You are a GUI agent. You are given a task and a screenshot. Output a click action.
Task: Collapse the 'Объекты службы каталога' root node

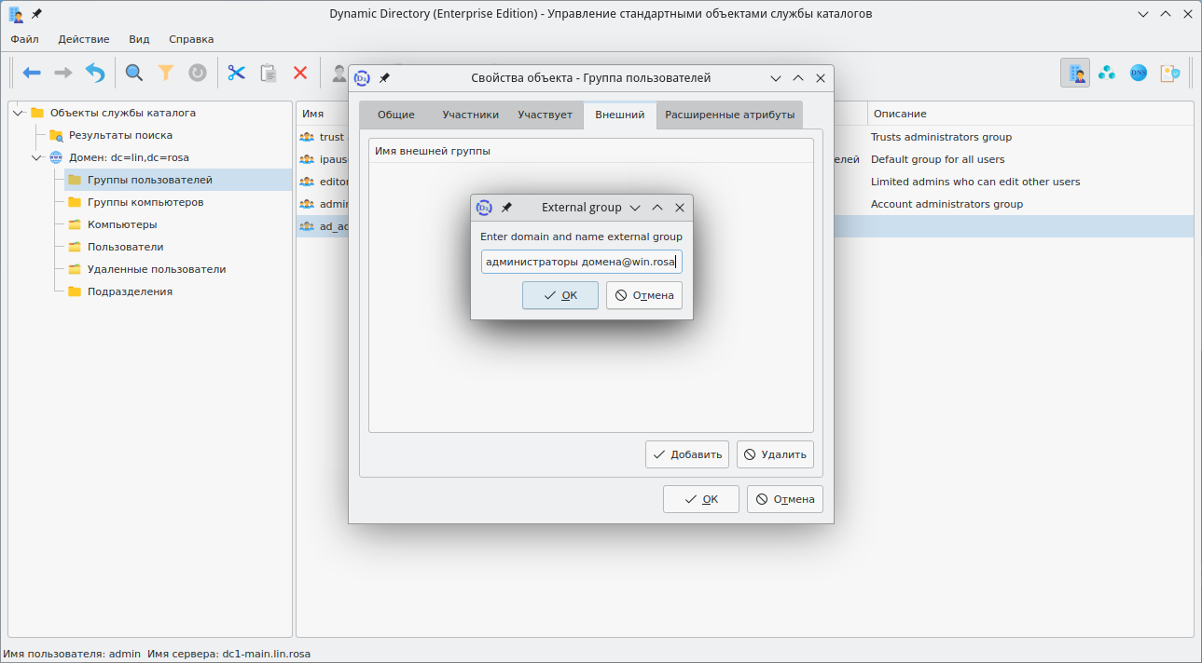pos(19,113)
